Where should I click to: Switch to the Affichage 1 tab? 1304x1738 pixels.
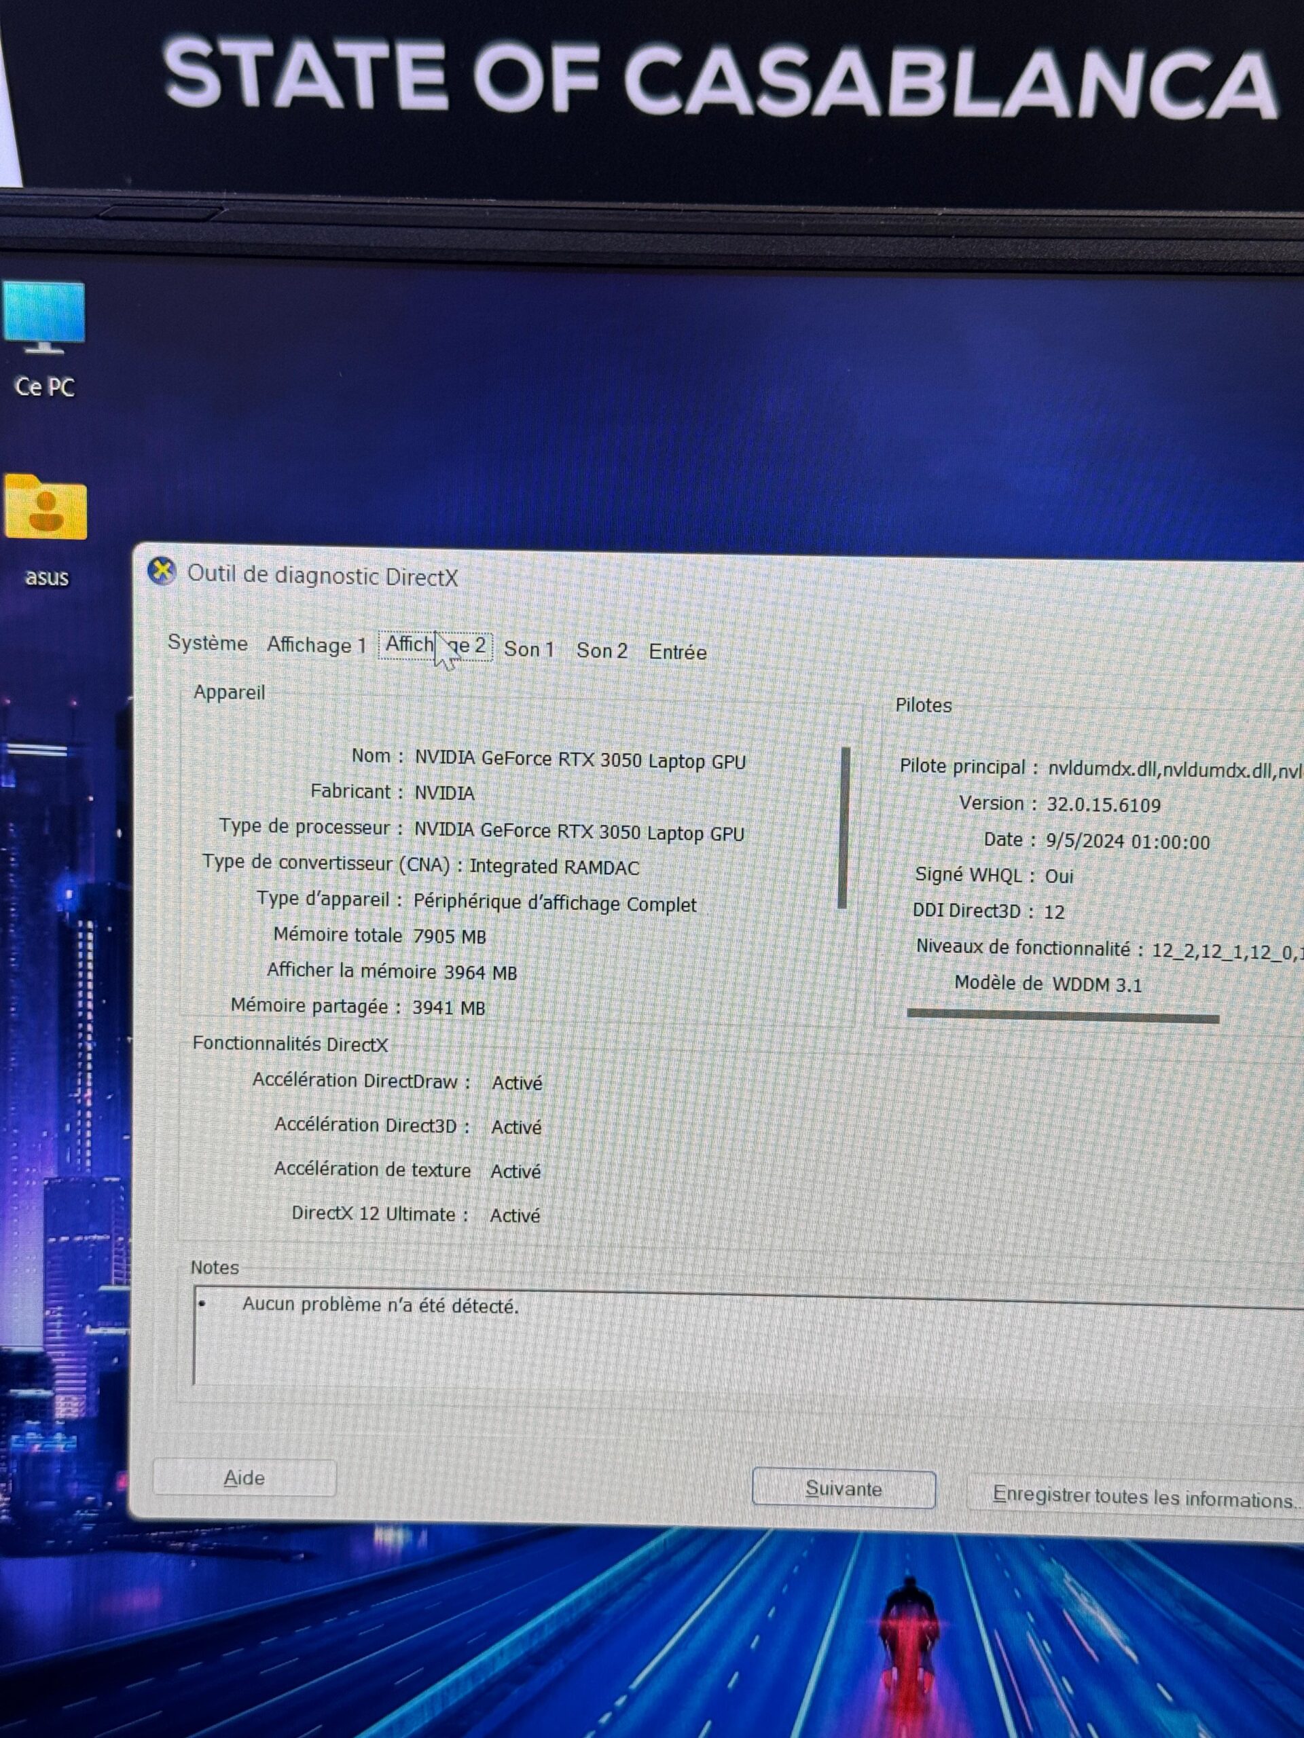[316, 645]
